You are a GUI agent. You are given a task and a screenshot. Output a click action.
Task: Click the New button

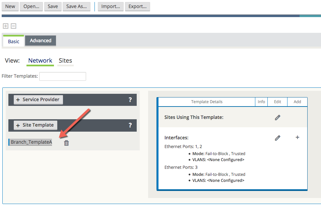(x=10, y=6)
